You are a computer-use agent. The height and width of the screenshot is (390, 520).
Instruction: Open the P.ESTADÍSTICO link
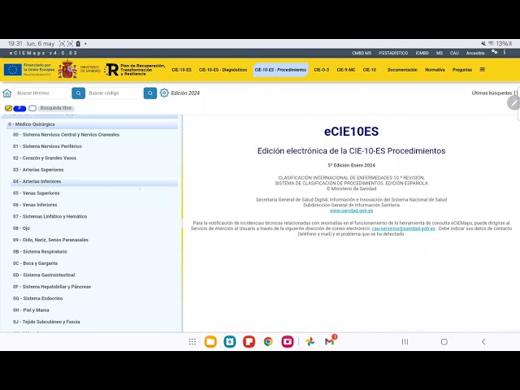point(393,53)
